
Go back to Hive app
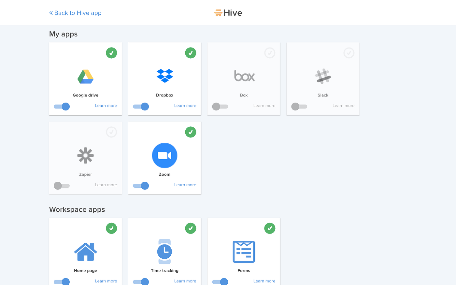[75, 13]
